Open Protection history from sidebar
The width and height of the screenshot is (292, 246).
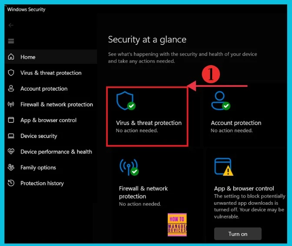pos(51,184)
